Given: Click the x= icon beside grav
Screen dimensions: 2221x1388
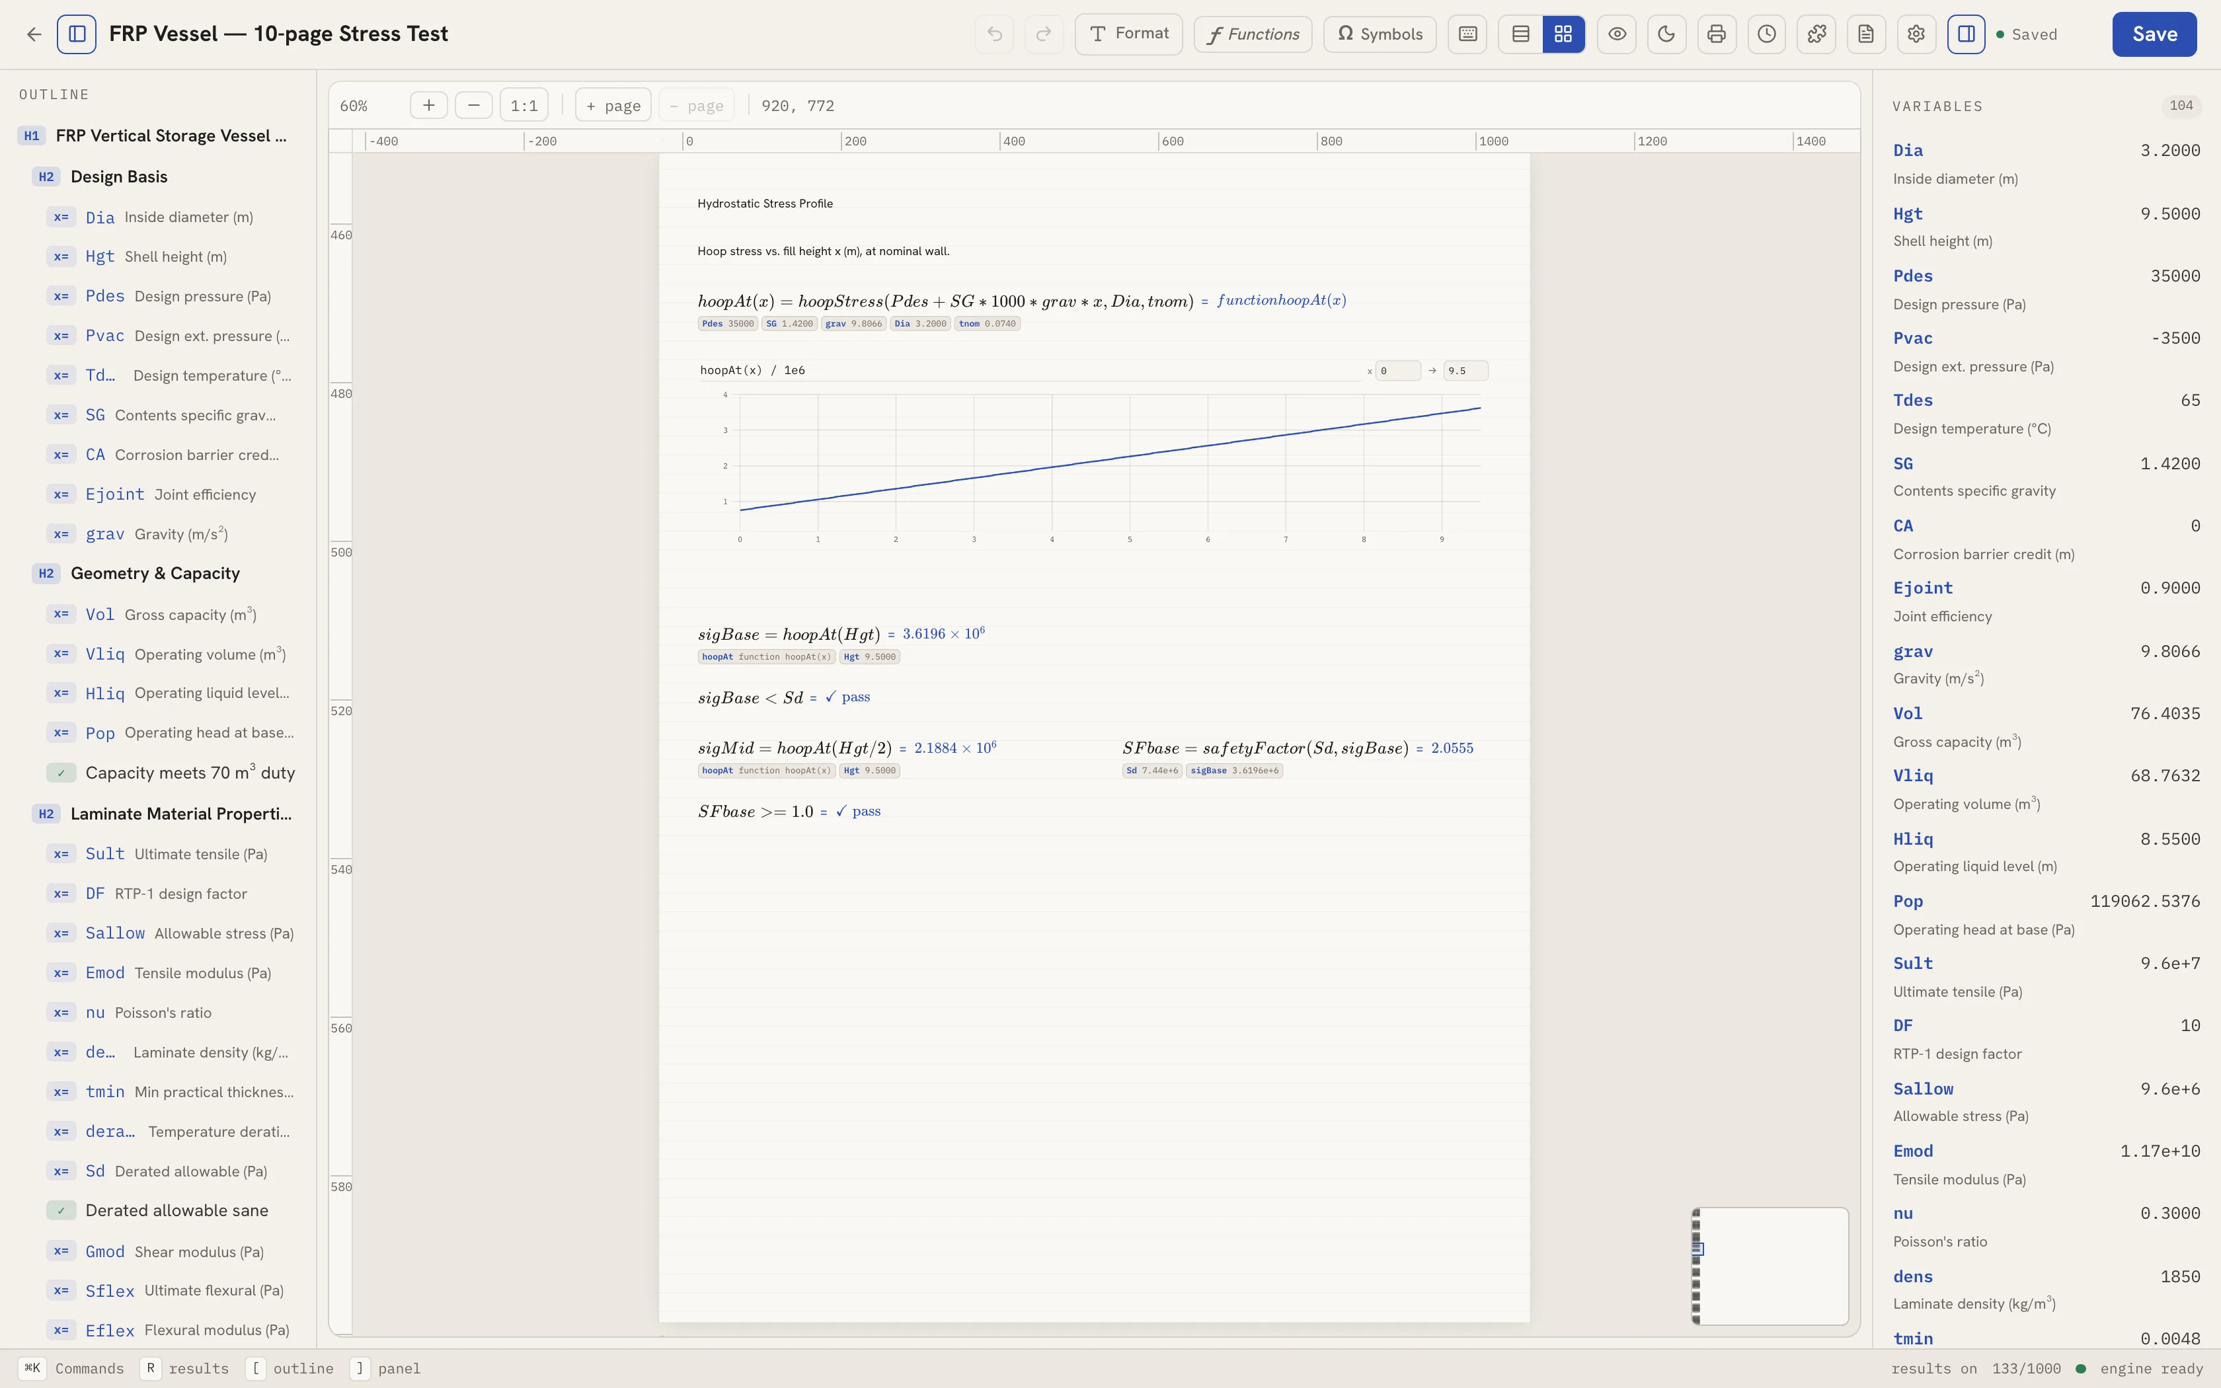Looking at the screenshot, I should (61, 534).
